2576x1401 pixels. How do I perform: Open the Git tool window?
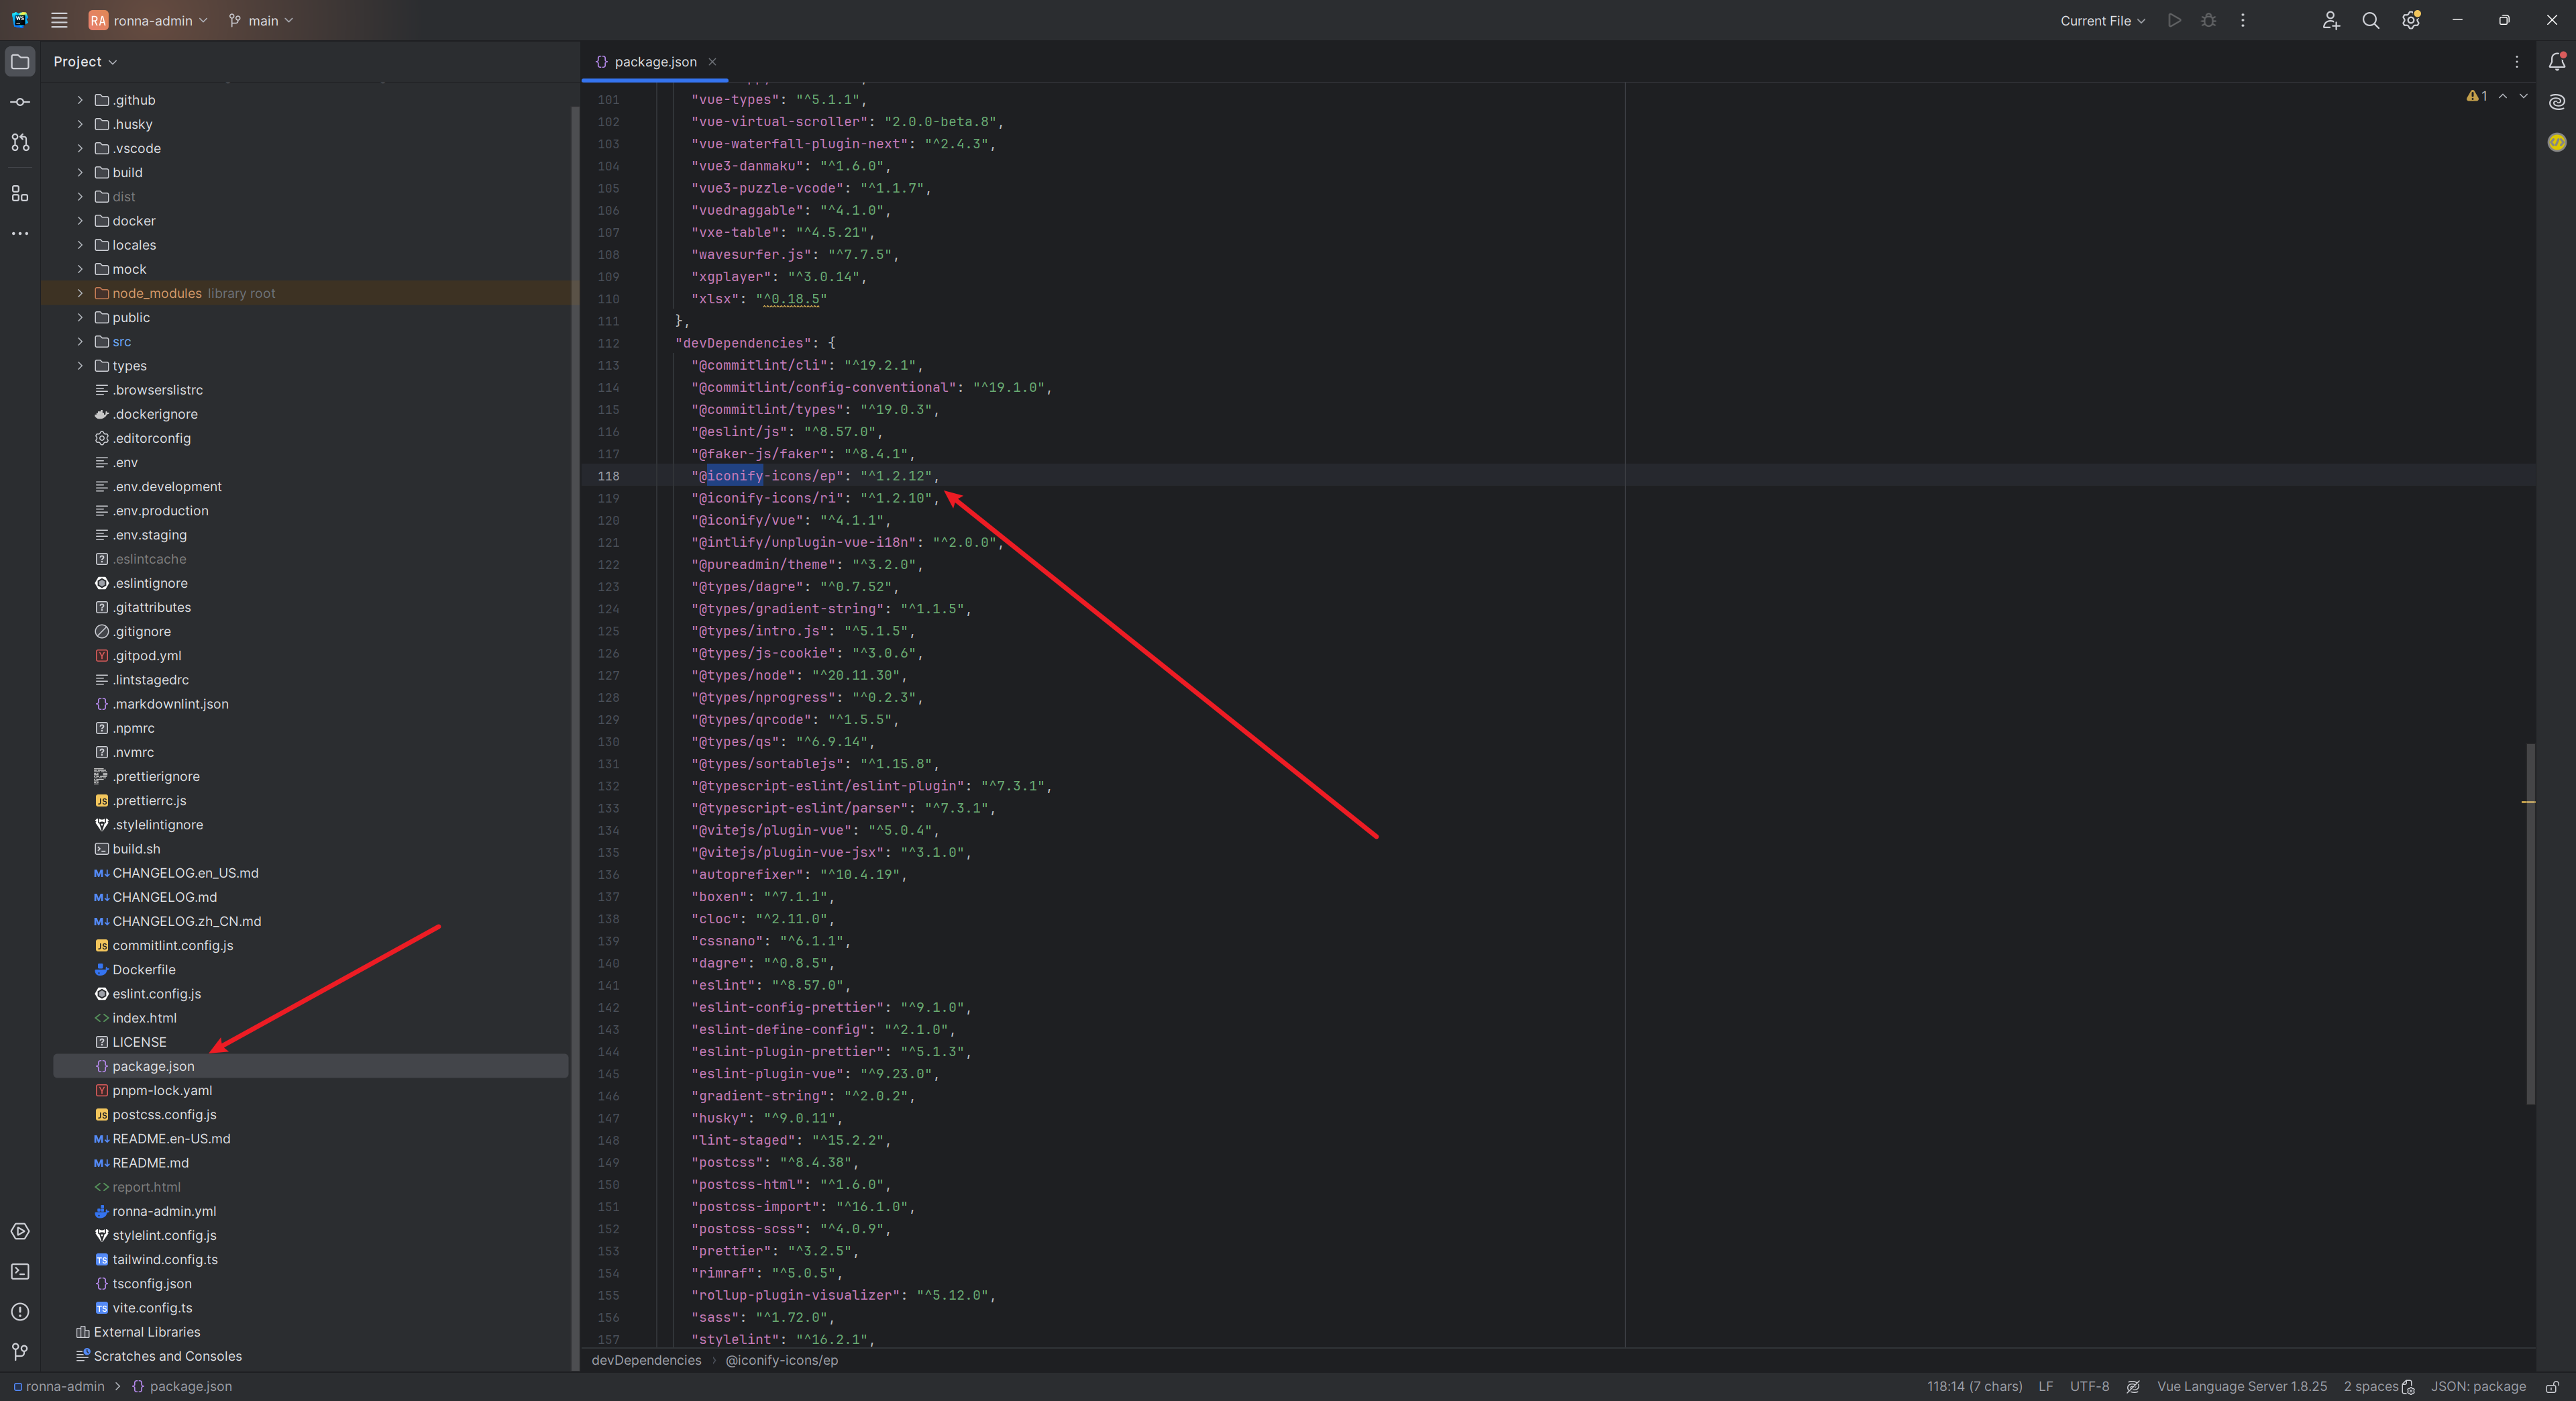(20, 1352)
